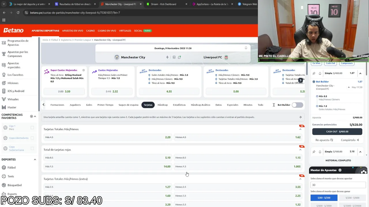Click the CASH OUT S/400.00 button
Viewport: 369px width, 207px height.
pos(337,131)
